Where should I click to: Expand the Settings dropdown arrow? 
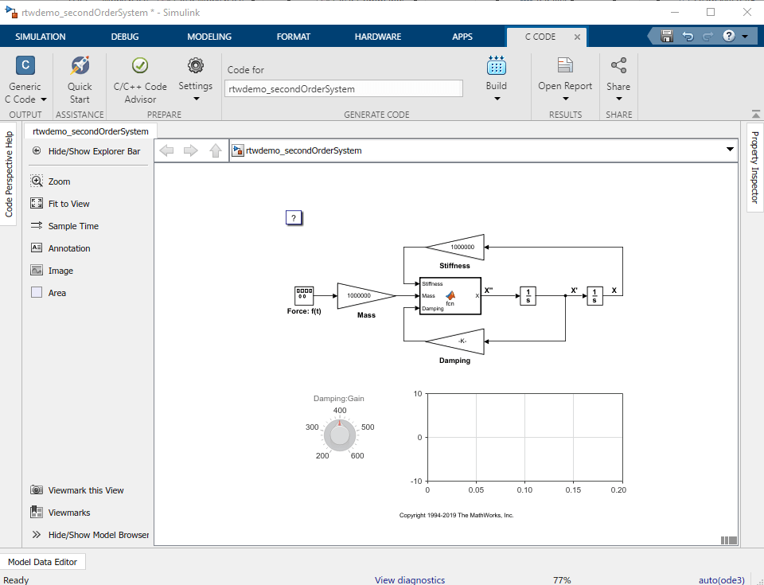pyautogui.click(x=197, y=99)
